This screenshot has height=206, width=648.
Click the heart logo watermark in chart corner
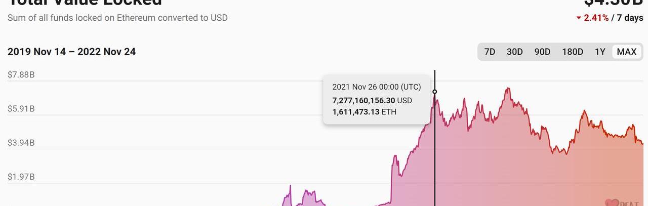(x=612, y=202)
